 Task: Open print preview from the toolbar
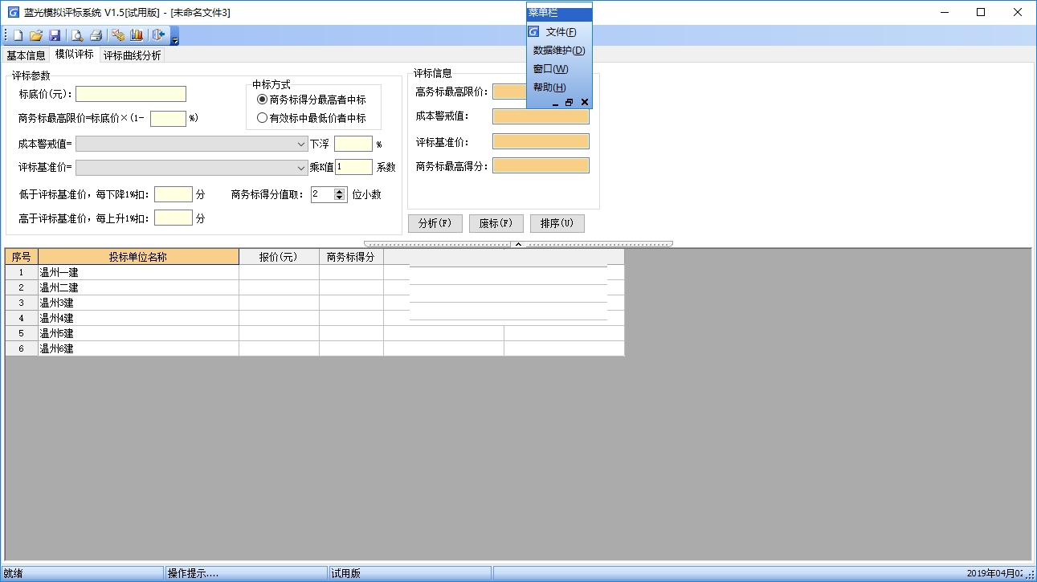coord(77,35)
